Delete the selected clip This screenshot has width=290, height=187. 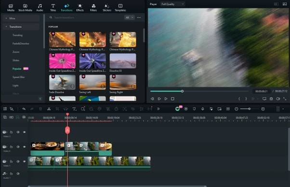[x=40, y=109]
